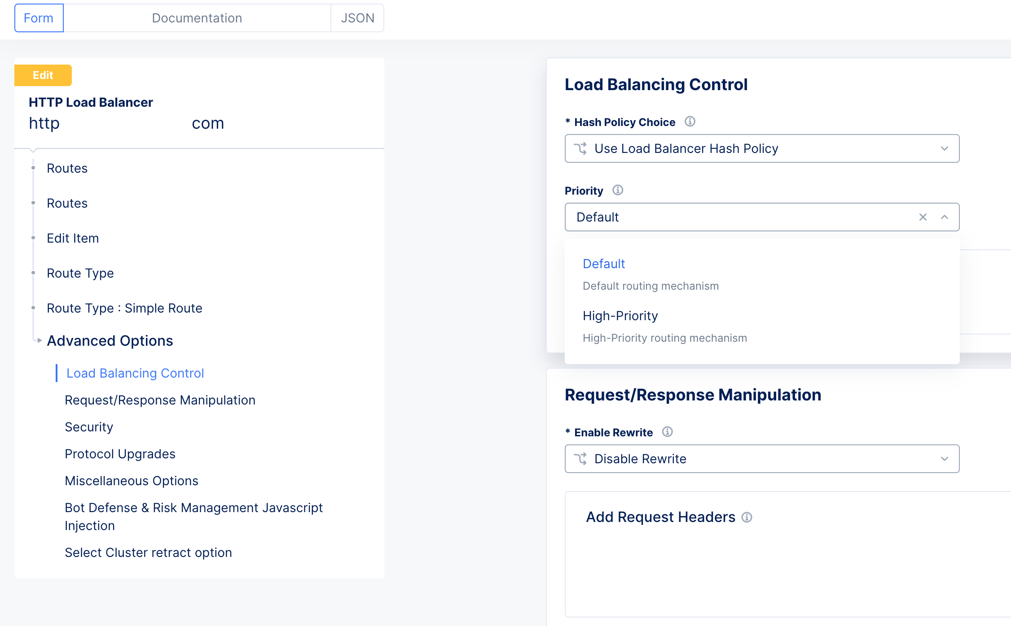The height and width of the screenshot is (626, 1011).
Task: Expand Advanced Options tree arrow
Action: (x=40, y=341)
